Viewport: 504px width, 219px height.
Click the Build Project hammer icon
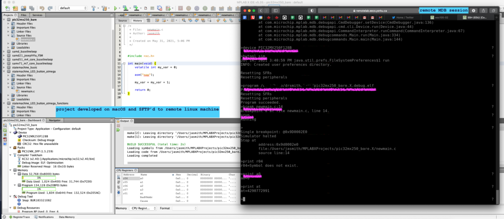pyautogui.click(x=94, y=8)
